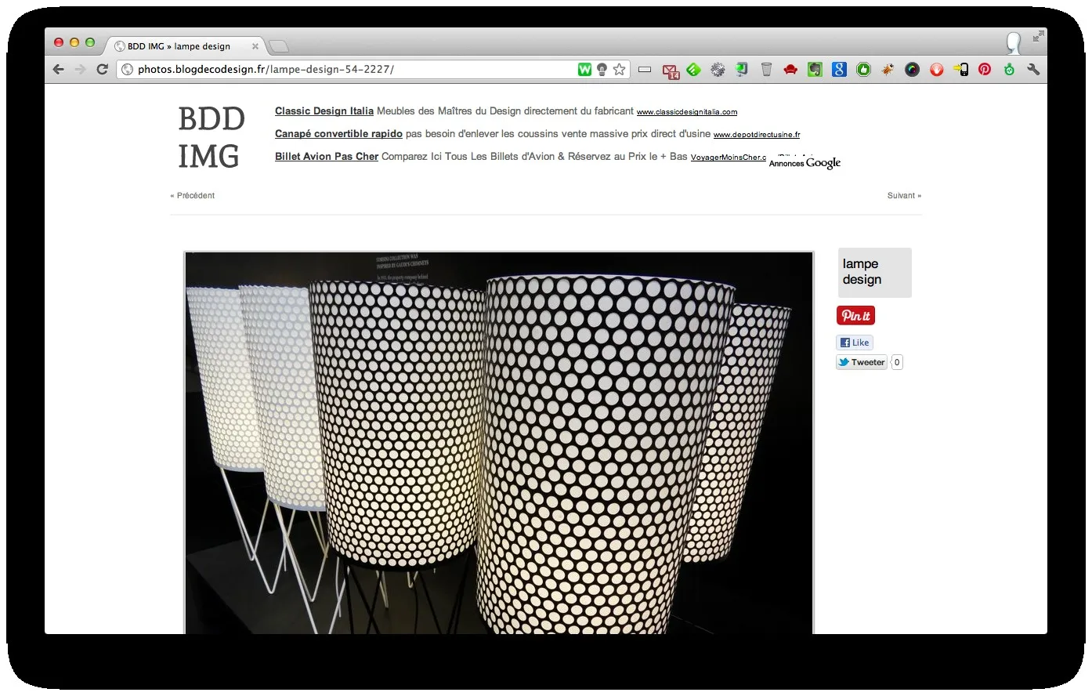This screenshot has width=1092, height=696.
Task: Click the gray gear extension icon
Action: click(718, 70)
